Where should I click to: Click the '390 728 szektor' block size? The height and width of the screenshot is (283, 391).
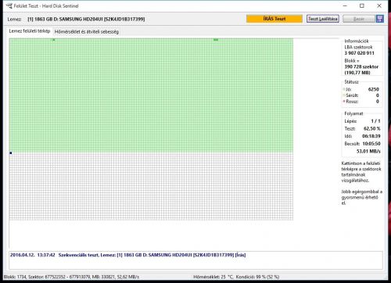(x=361, y=66)
